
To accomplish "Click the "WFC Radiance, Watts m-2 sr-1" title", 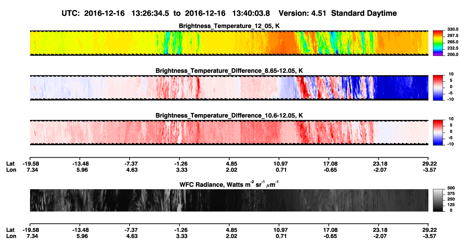I will click(x=229, y=184).
